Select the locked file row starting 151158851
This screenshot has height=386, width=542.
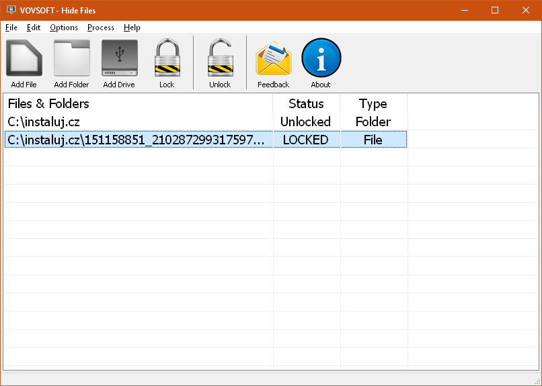click(138, 140)
